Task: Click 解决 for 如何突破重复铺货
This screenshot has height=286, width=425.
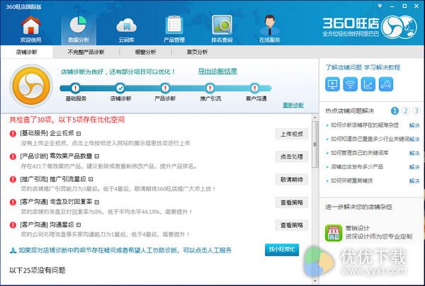Action: (414, 181)
